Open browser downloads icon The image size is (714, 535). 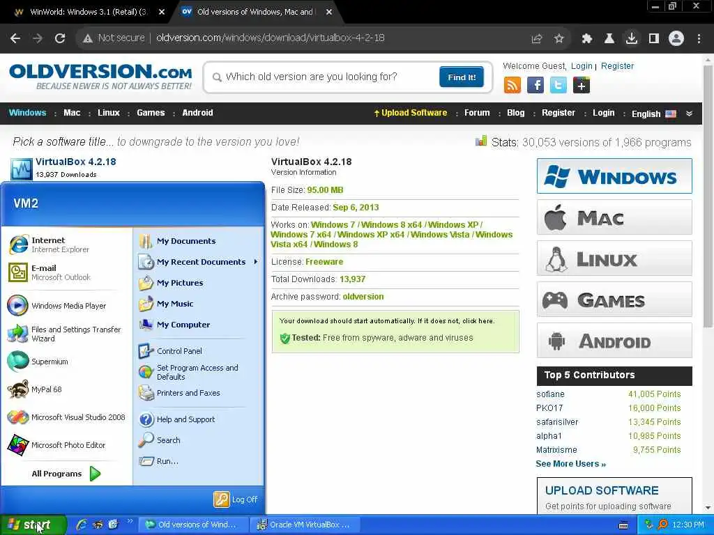pyautogui.click(x=632, y=38)
